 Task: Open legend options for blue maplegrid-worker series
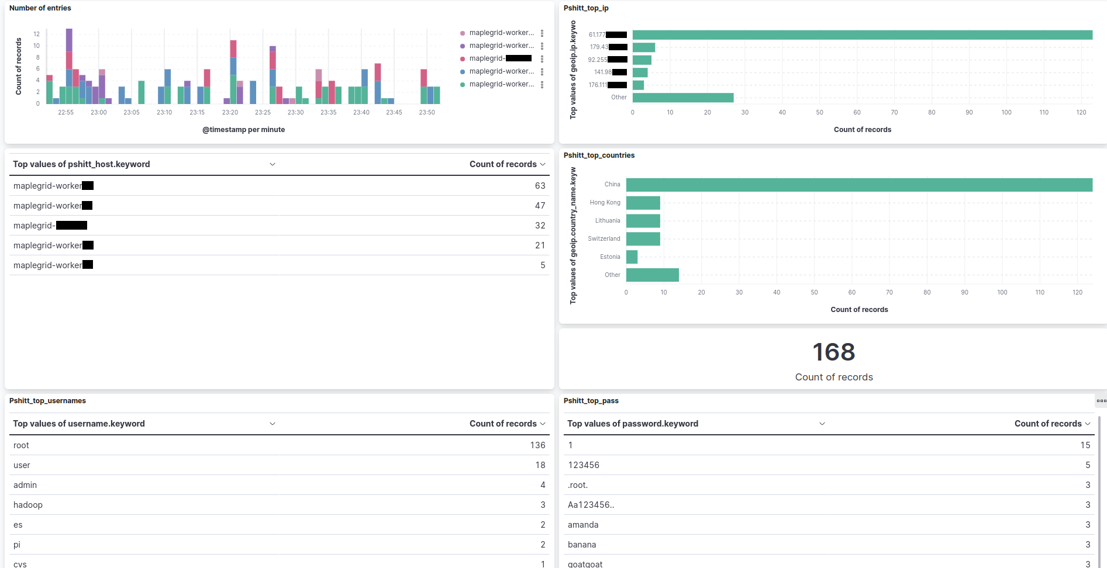(x=542, y=72)
